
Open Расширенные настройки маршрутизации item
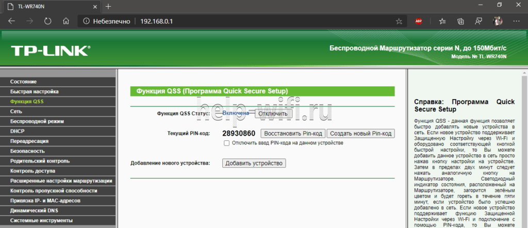pyautogui.click(x=58, y=181)
